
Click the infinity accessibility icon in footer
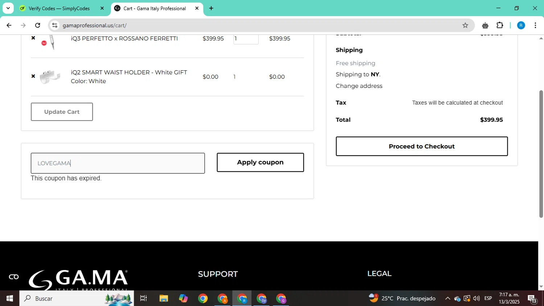point(14,277)
